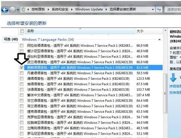Click the control panel icon in address bar
The height and width of the screenshot is (138, 181).
click(23, 9)
